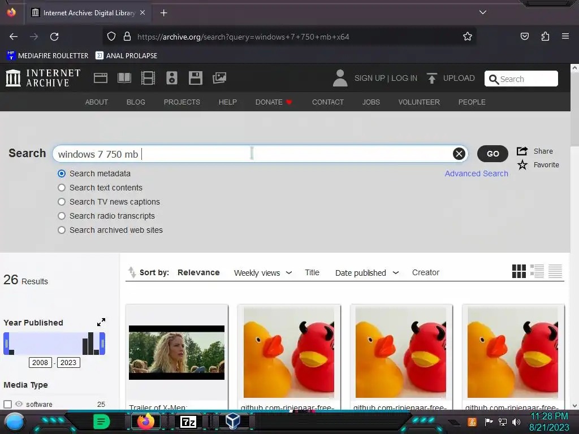Toggle the eye icon beside software

19,404
